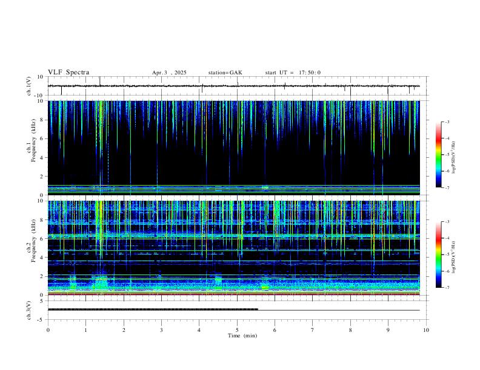Click the time axis tick label '5'
The height and width of the screenshot is (370, 480).
(237, 330)
